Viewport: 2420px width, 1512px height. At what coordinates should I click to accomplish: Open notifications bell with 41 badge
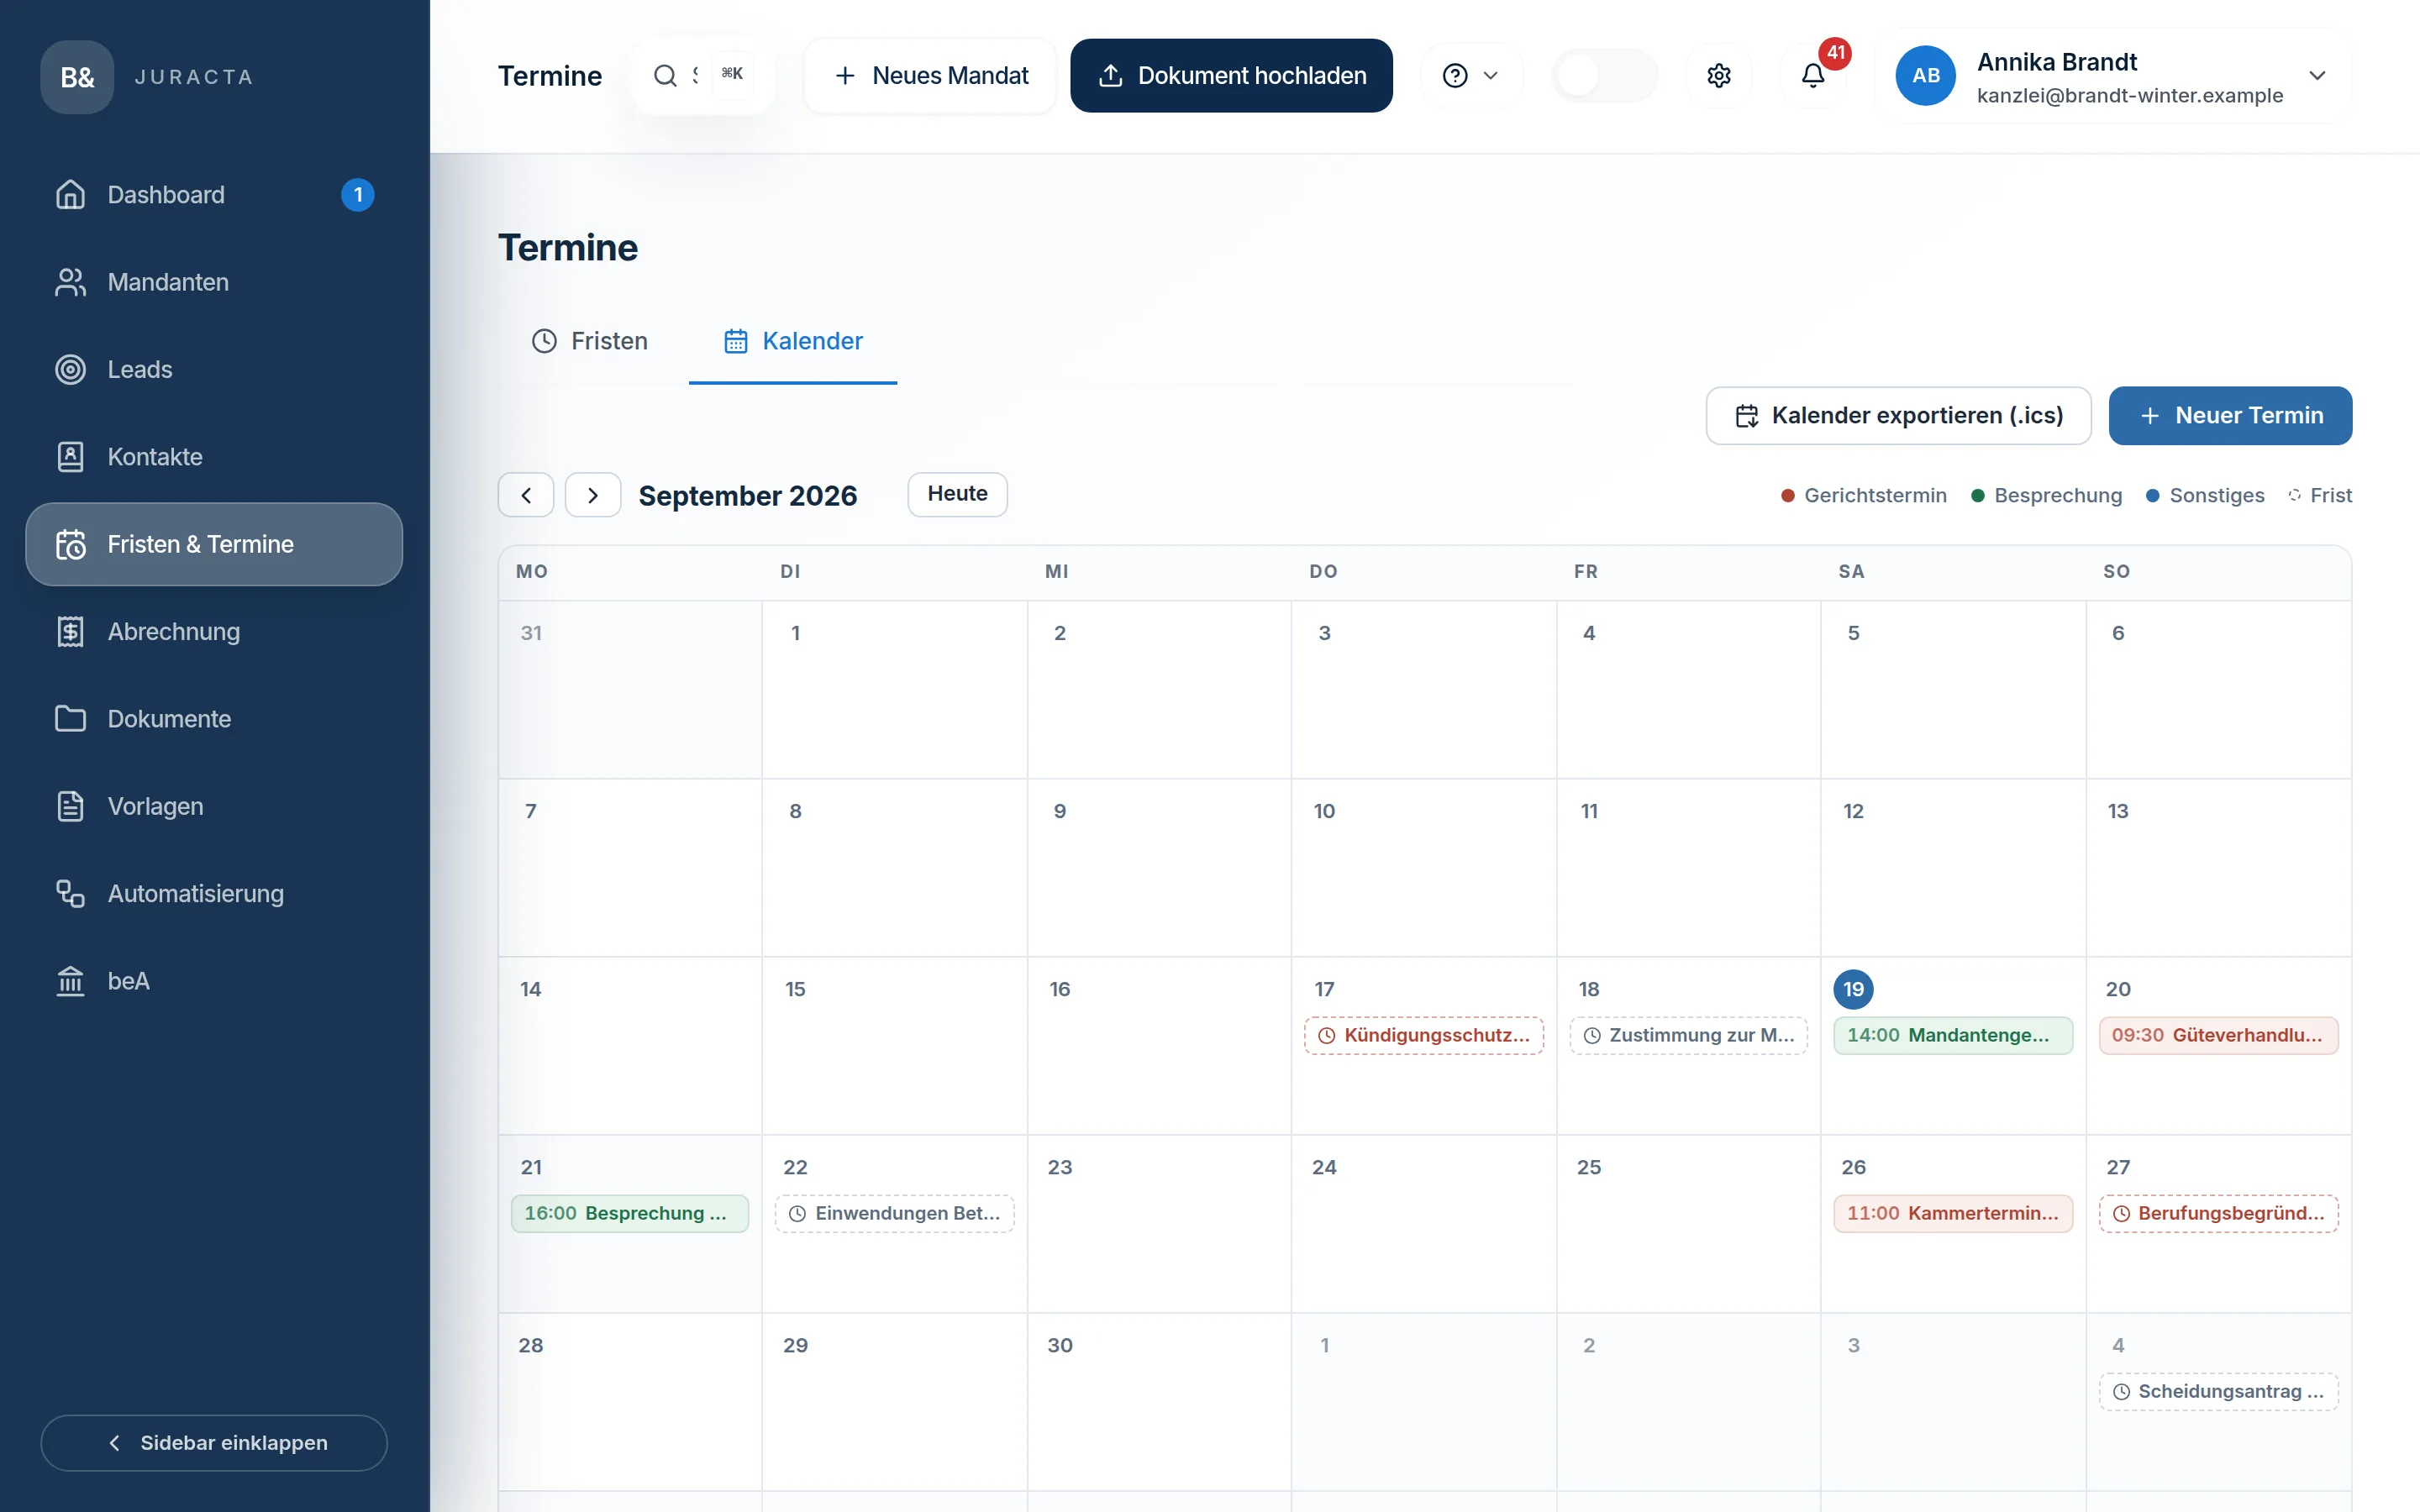tap(1813, 76)
